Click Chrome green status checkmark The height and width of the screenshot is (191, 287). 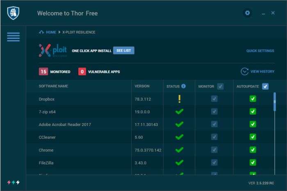[x=180, y=150]
